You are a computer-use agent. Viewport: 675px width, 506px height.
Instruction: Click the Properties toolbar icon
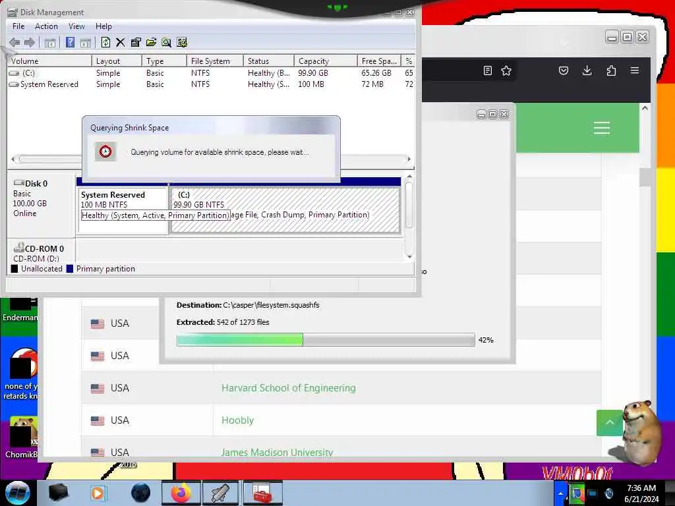(136, 42)
